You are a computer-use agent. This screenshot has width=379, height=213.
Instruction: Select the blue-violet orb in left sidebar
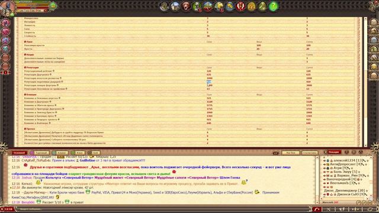point(5,40)
